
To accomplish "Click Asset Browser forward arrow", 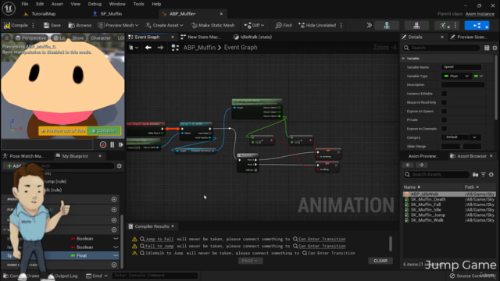I will pyautogui.click(x=421, y=165).
